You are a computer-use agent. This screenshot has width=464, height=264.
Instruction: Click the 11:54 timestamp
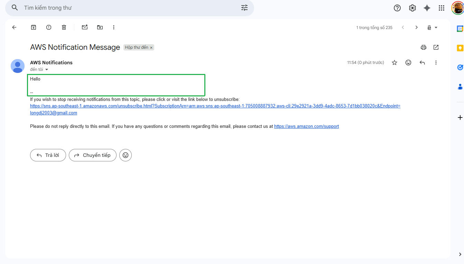(365, 63)
